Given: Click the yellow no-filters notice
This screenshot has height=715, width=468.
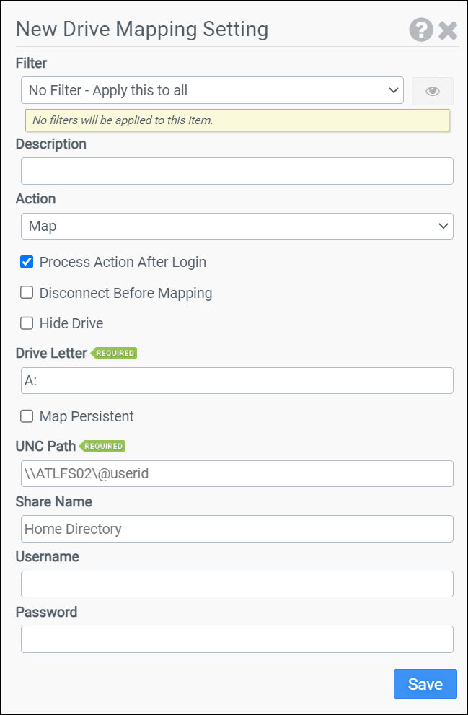Looking at the screenshot, I should coord(237,120).
